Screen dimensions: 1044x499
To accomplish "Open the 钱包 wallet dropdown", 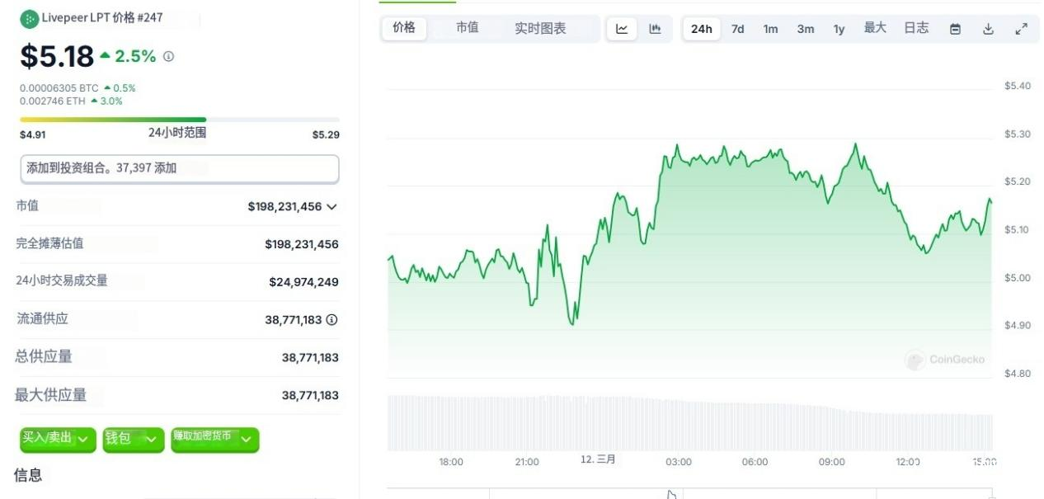I will point(134,440).
